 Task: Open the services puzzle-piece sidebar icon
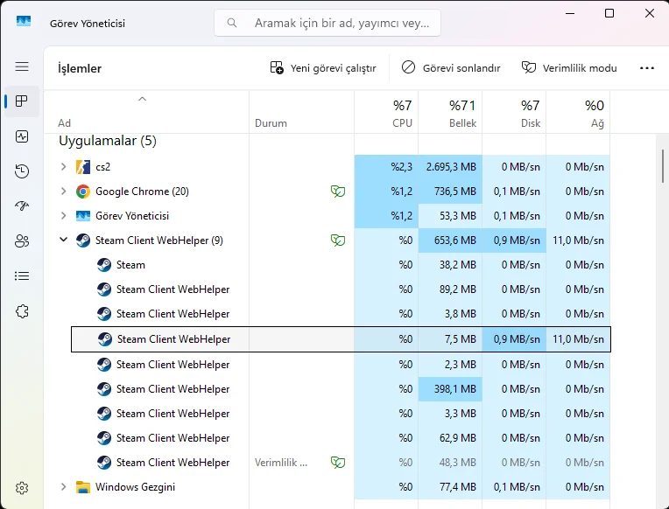coord(22,311)
